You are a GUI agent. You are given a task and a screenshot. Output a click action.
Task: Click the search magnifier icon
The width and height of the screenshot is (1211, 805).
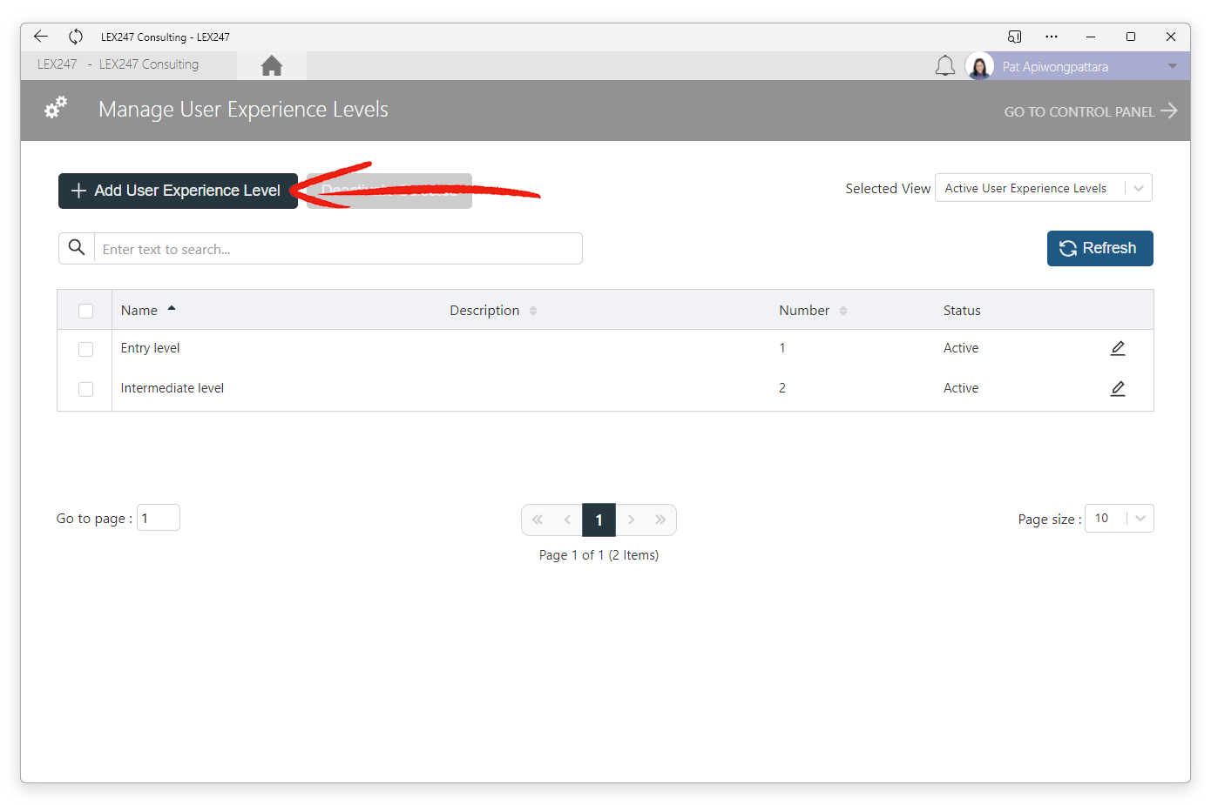tap(77, 248)
